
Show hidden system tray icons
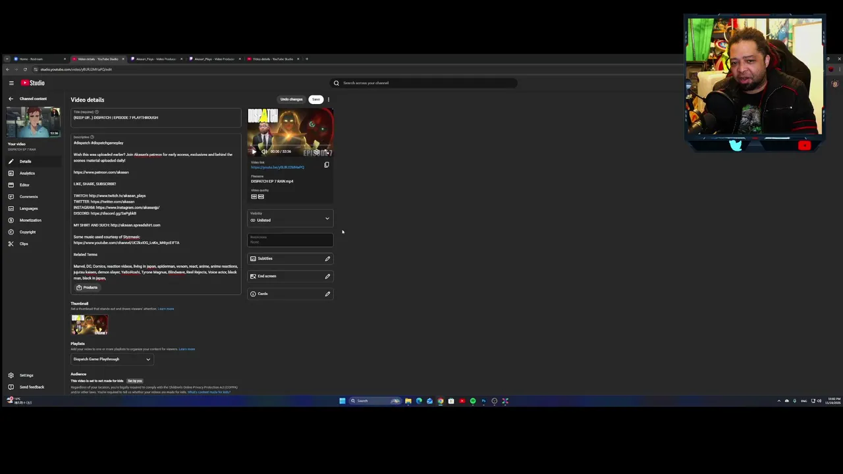(x=778, y=401)
